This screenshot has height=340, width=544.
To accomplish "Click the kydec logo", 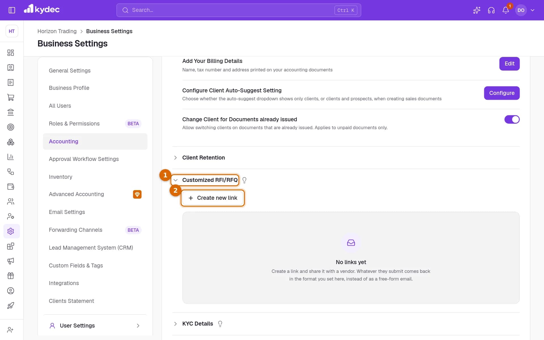I will [x=42, y=9].
